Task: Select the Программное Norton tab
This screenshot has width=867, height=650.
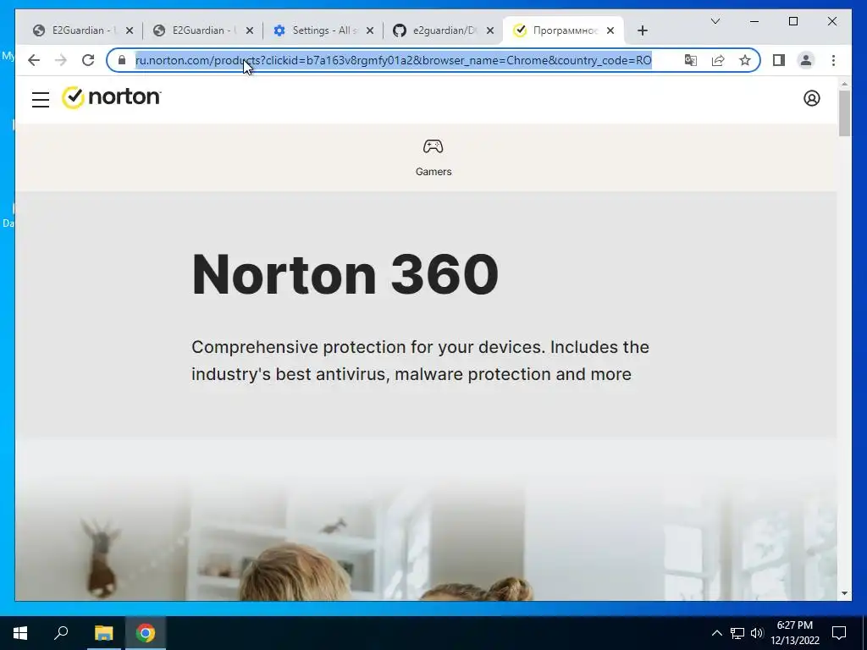Action: tap(563, 30)
